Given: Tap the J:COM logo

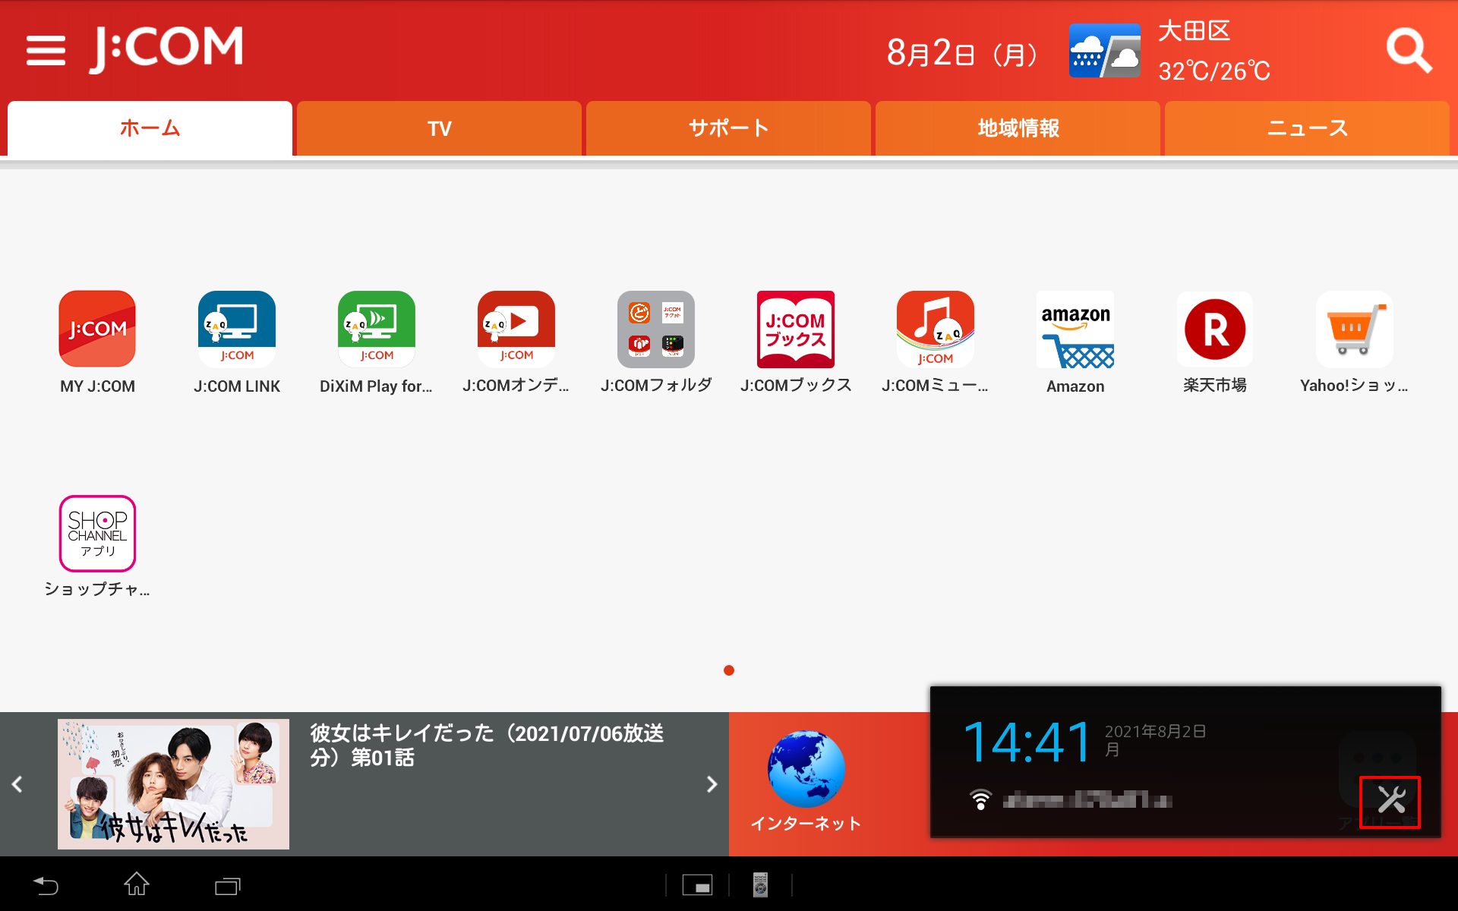Looking at the screenshot, I should point(167,49).
